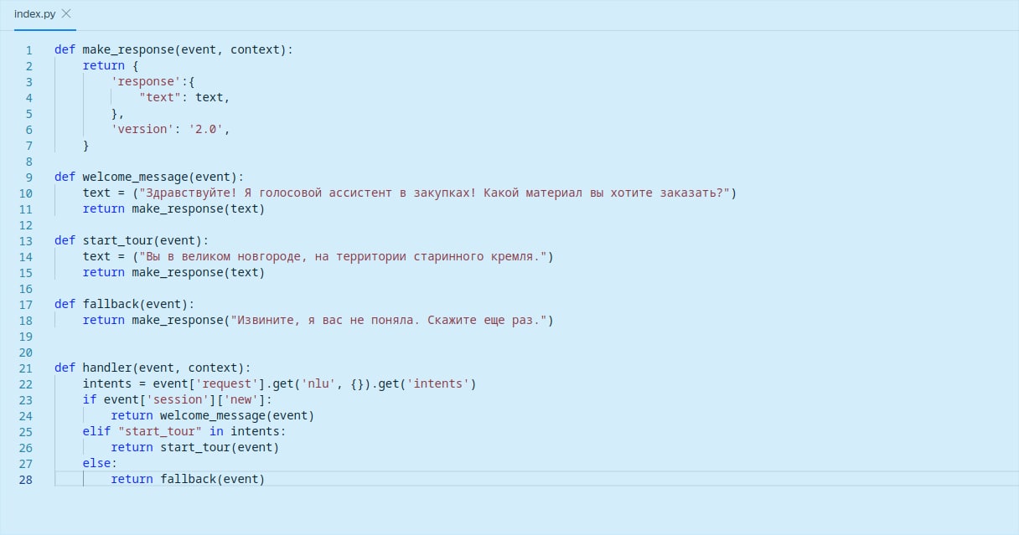
Task: Click line number 17 in the gutter
Action: pos(25,305)
